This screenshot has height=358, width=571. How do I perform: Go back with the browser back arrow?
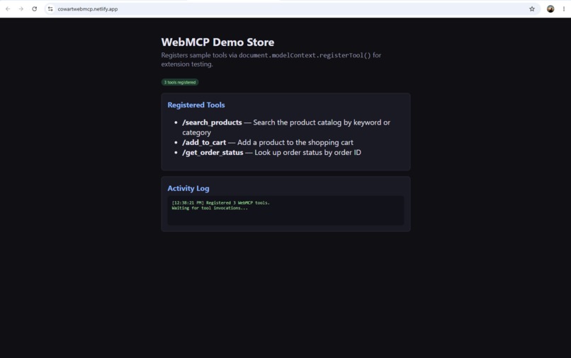[x=8, y=8]
